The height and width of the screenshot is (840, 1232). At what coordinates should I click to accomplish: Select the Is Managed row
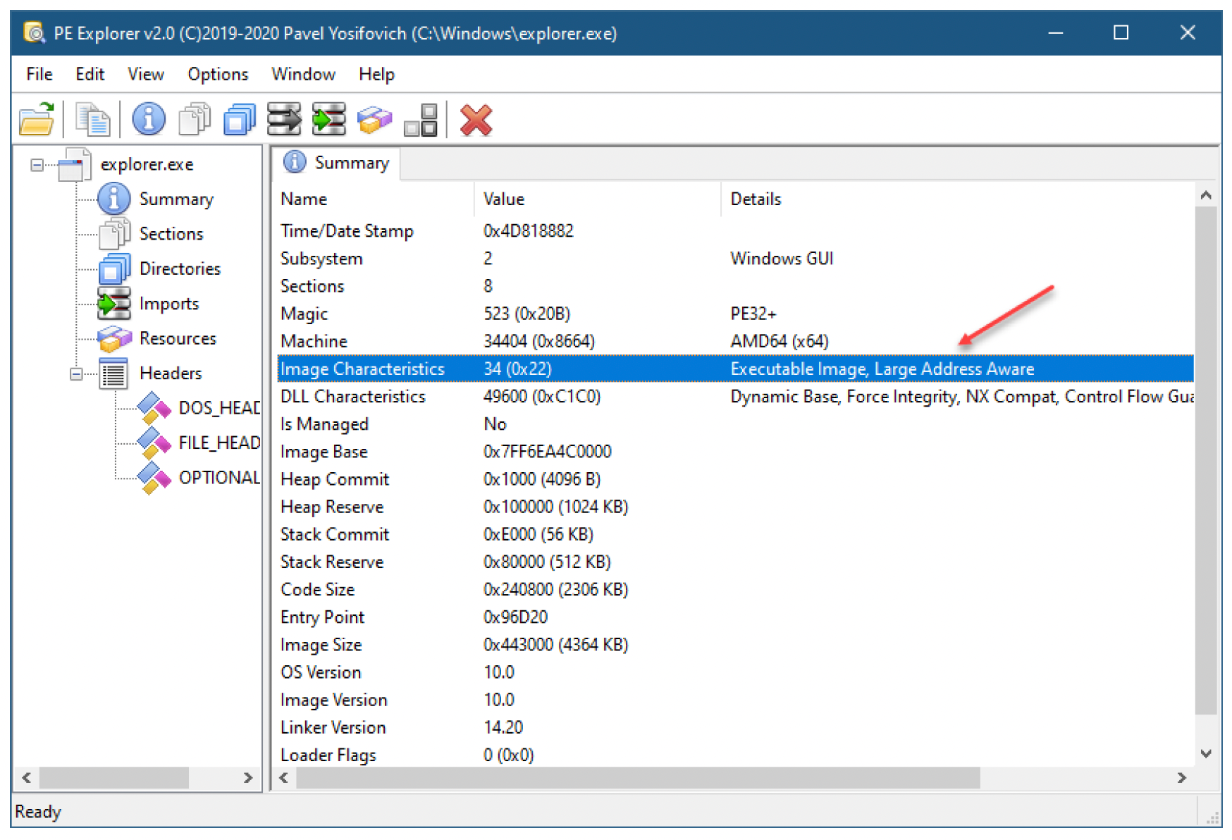click(x=735, y=424)
